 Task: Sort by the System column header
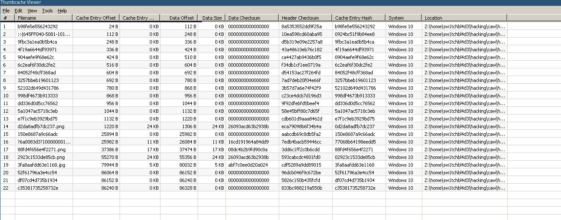pos(403,18)
